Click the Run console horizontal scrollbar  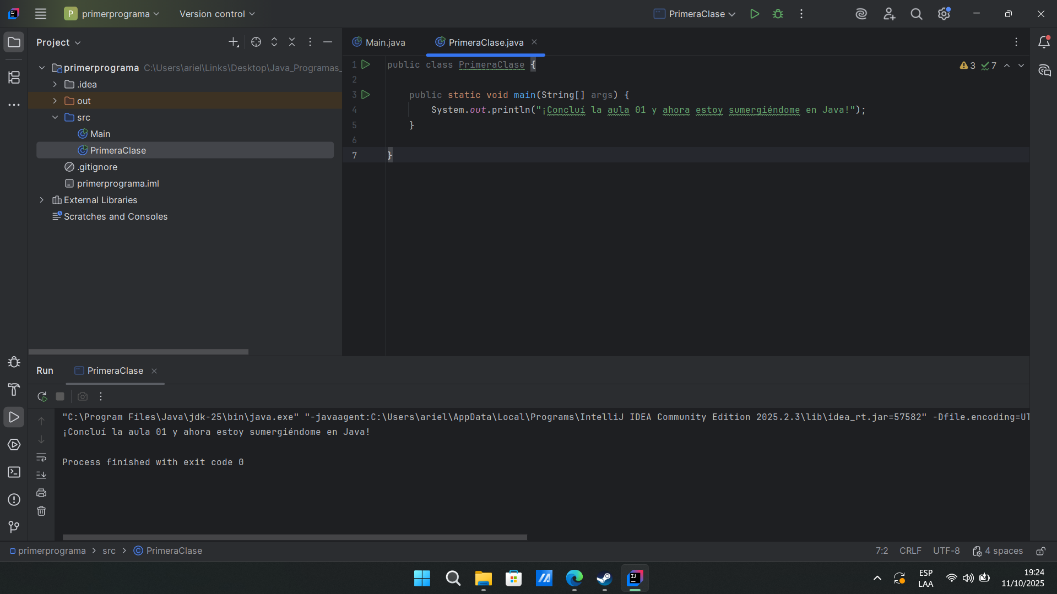point(295,537)
